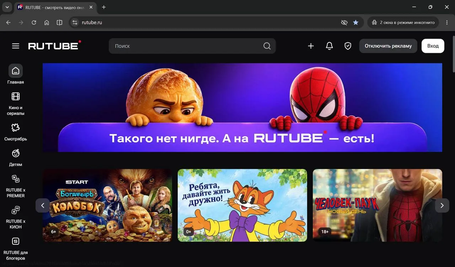Open Chrome three-dot menu
The image size is (455, 267).
click(x=447, y=22)
